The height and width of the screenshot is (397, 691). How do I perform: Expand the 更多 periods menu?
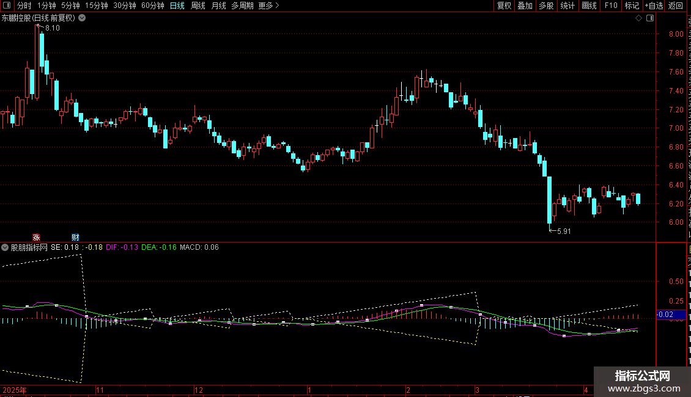pyautogui.click(x=269, y=5)
